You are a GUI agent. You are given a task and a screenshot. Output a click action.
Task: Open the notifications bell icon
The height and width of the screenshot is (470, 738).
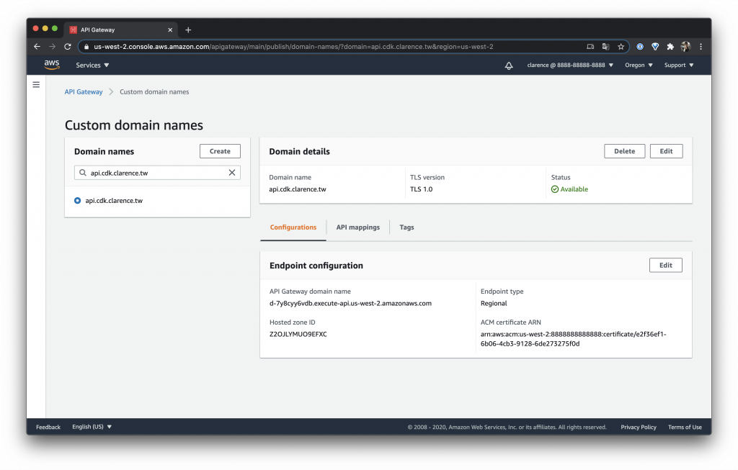(x=509, y=65)
